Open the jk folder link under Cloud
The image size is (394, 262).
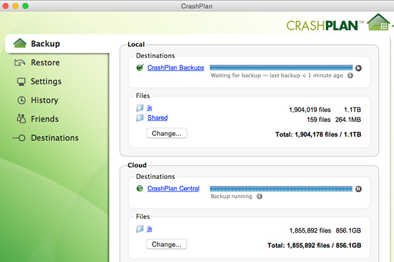149,229
